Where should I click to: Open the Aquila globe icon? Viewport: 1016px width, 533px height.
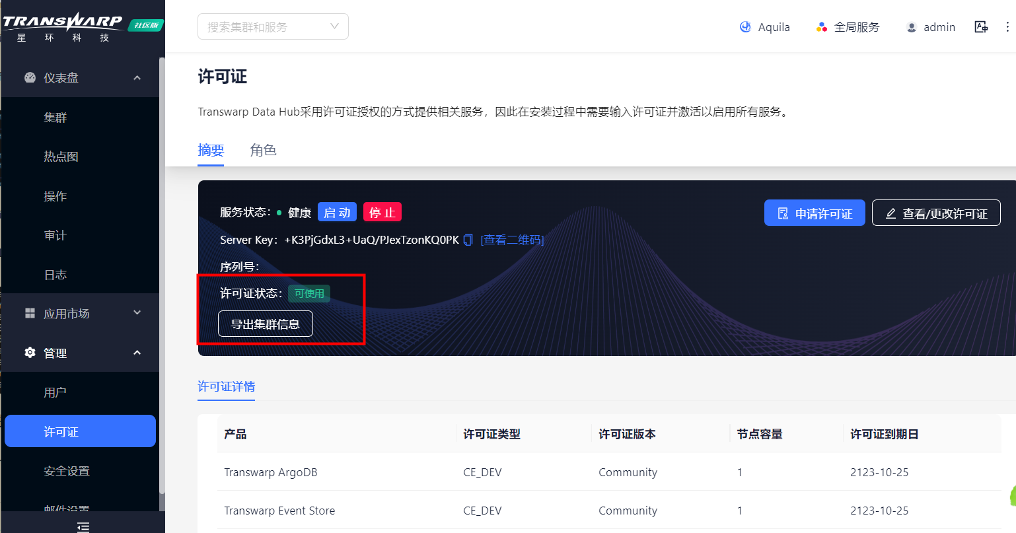745,27
